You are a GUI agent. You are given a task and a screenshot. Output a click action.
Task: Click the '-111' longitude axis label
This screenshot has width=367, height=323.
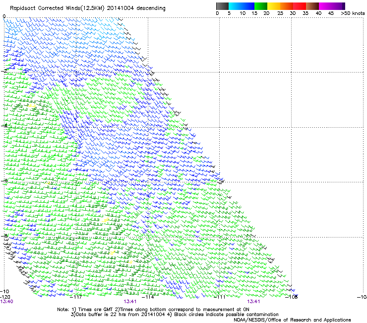[x=220, y=297]
